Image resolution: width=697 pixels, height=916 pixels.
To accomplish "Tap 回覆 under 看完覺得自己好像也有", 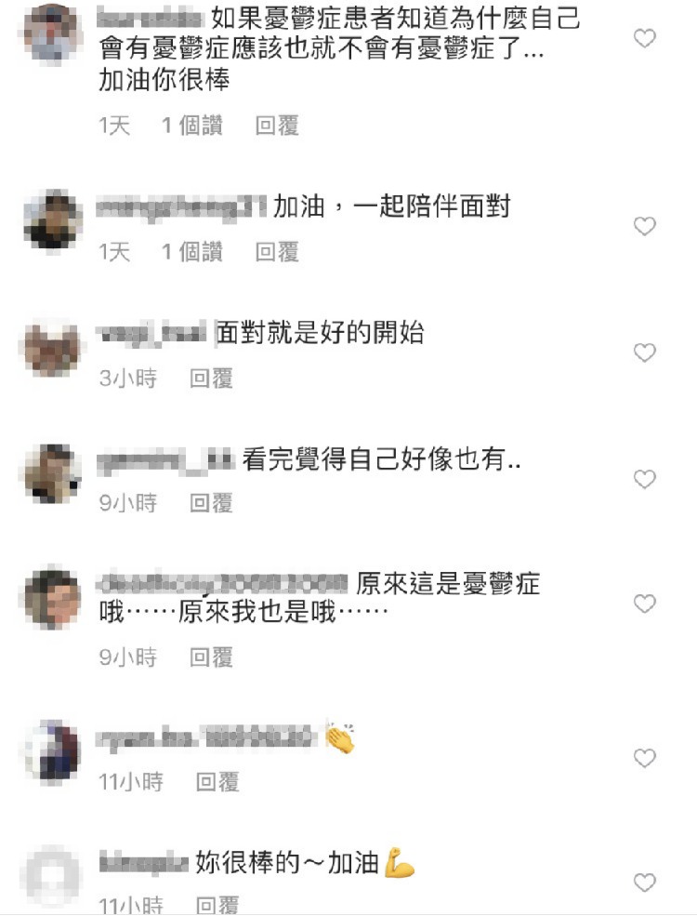I will coord(211,503).
